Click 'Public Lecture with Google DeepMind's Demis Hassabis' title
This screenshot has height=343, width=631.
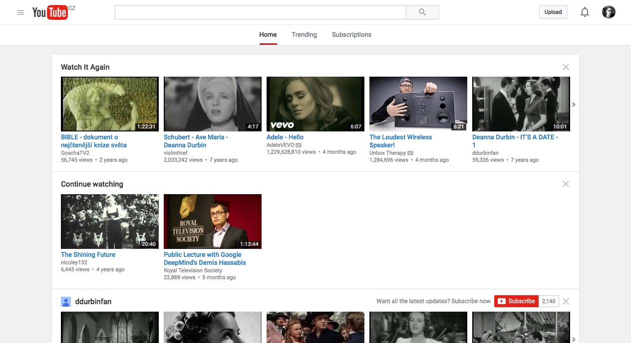click(205, 259)
